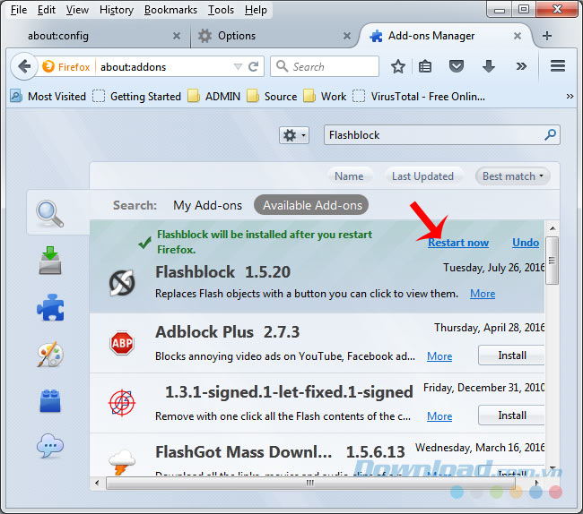Close the about:config tab
Image resolution: width=583 pixels, height=514 pixels.
coord(177,36)
